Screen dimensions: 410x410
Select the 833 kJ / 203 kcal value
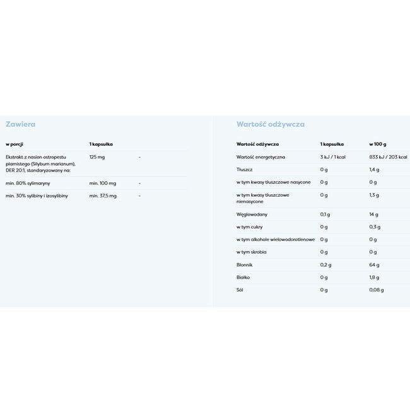click(389, 157)
